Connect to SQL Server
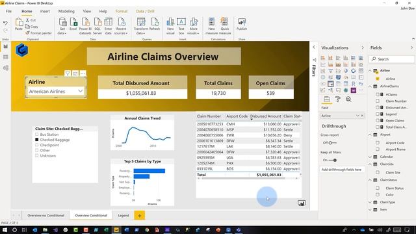Image resolution: width=416 pixels, height=234 pixels. tap(97, 26)
